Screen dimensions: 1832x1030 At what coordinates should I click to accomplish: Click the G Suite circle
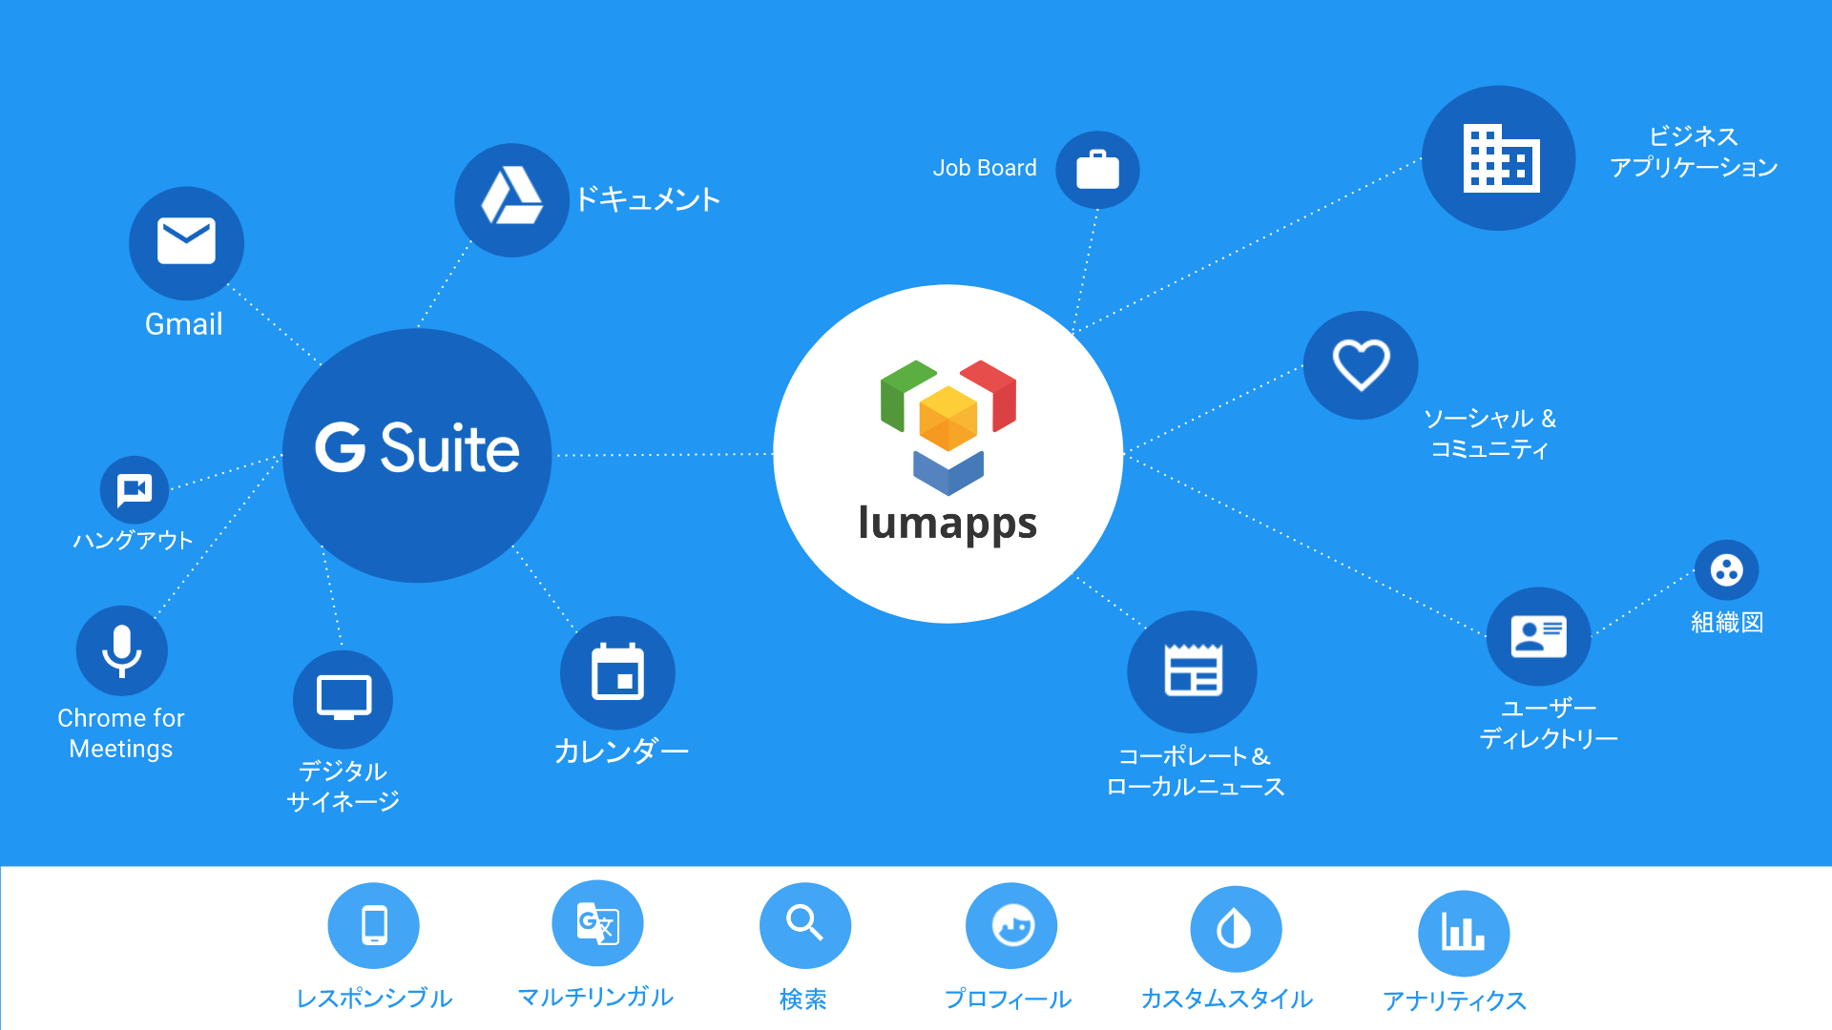coord(417,455)
